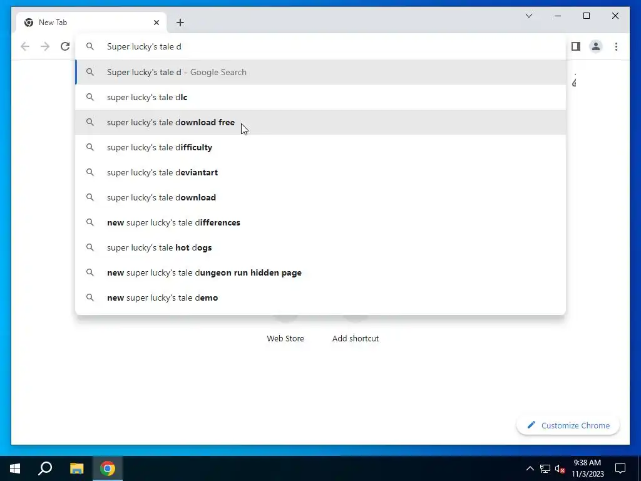Open the Windows Start menu
641x481 pixels.
(x=15, y=468)
